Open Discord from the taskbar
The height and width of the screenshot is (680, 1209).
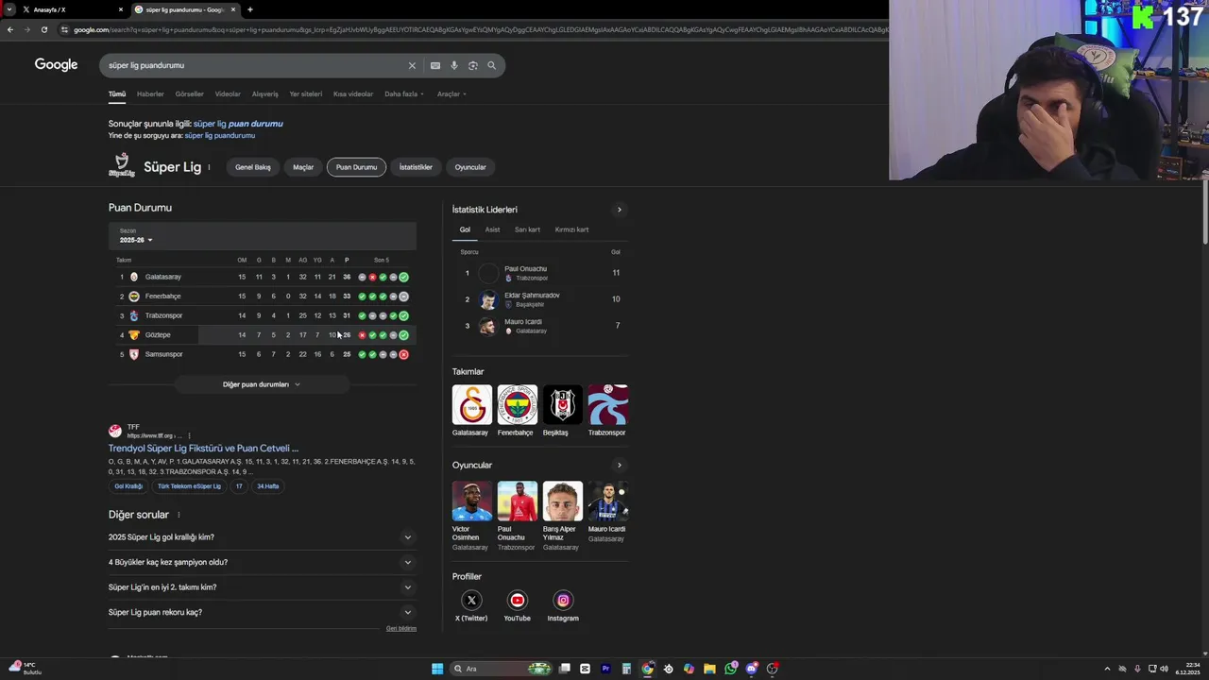pos(751,669)
